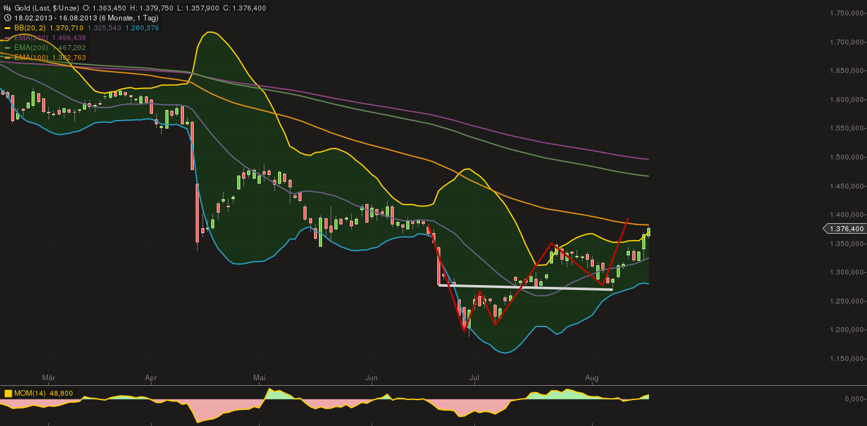Toggle visibility of the EMA(260) indicator

coord(31,37)
